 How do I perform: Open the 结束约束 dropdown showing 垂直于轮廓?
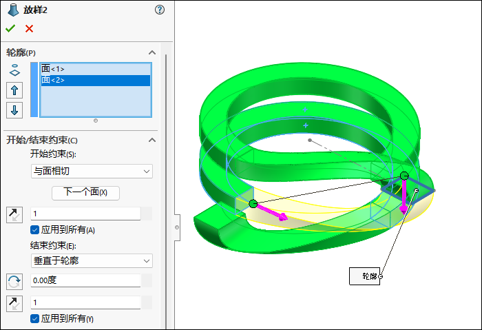point(92,261)
